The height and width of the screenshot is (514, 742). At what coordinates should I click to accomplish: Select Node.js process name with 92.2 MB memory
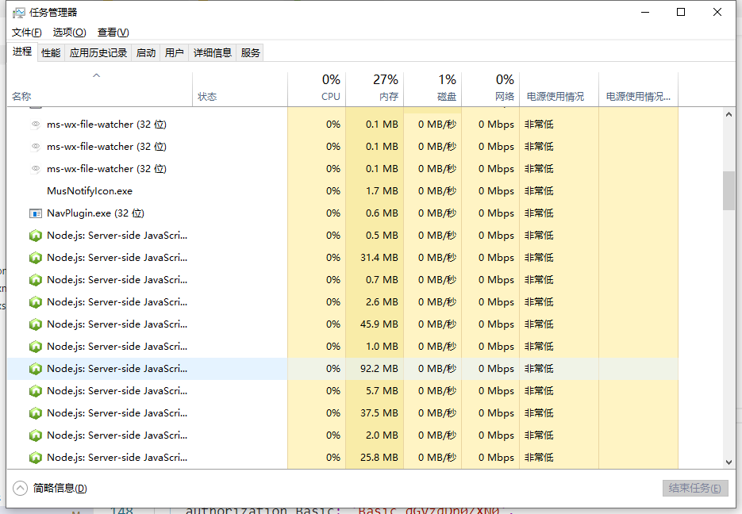click(x=117, y=369)
